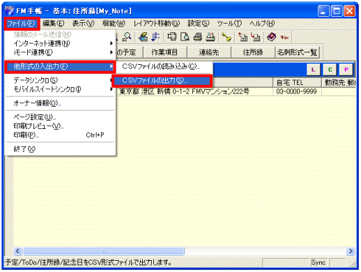This screenshot has height=272, width=361.
Task: Open the 表示(V) menu
Action: 83,24
